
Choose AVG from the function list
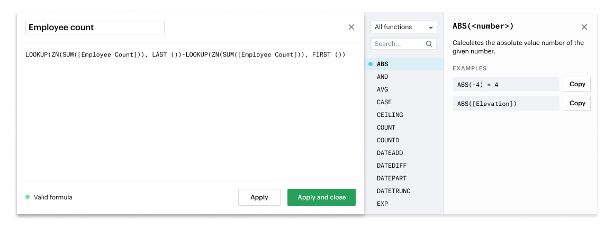point(383,89)
